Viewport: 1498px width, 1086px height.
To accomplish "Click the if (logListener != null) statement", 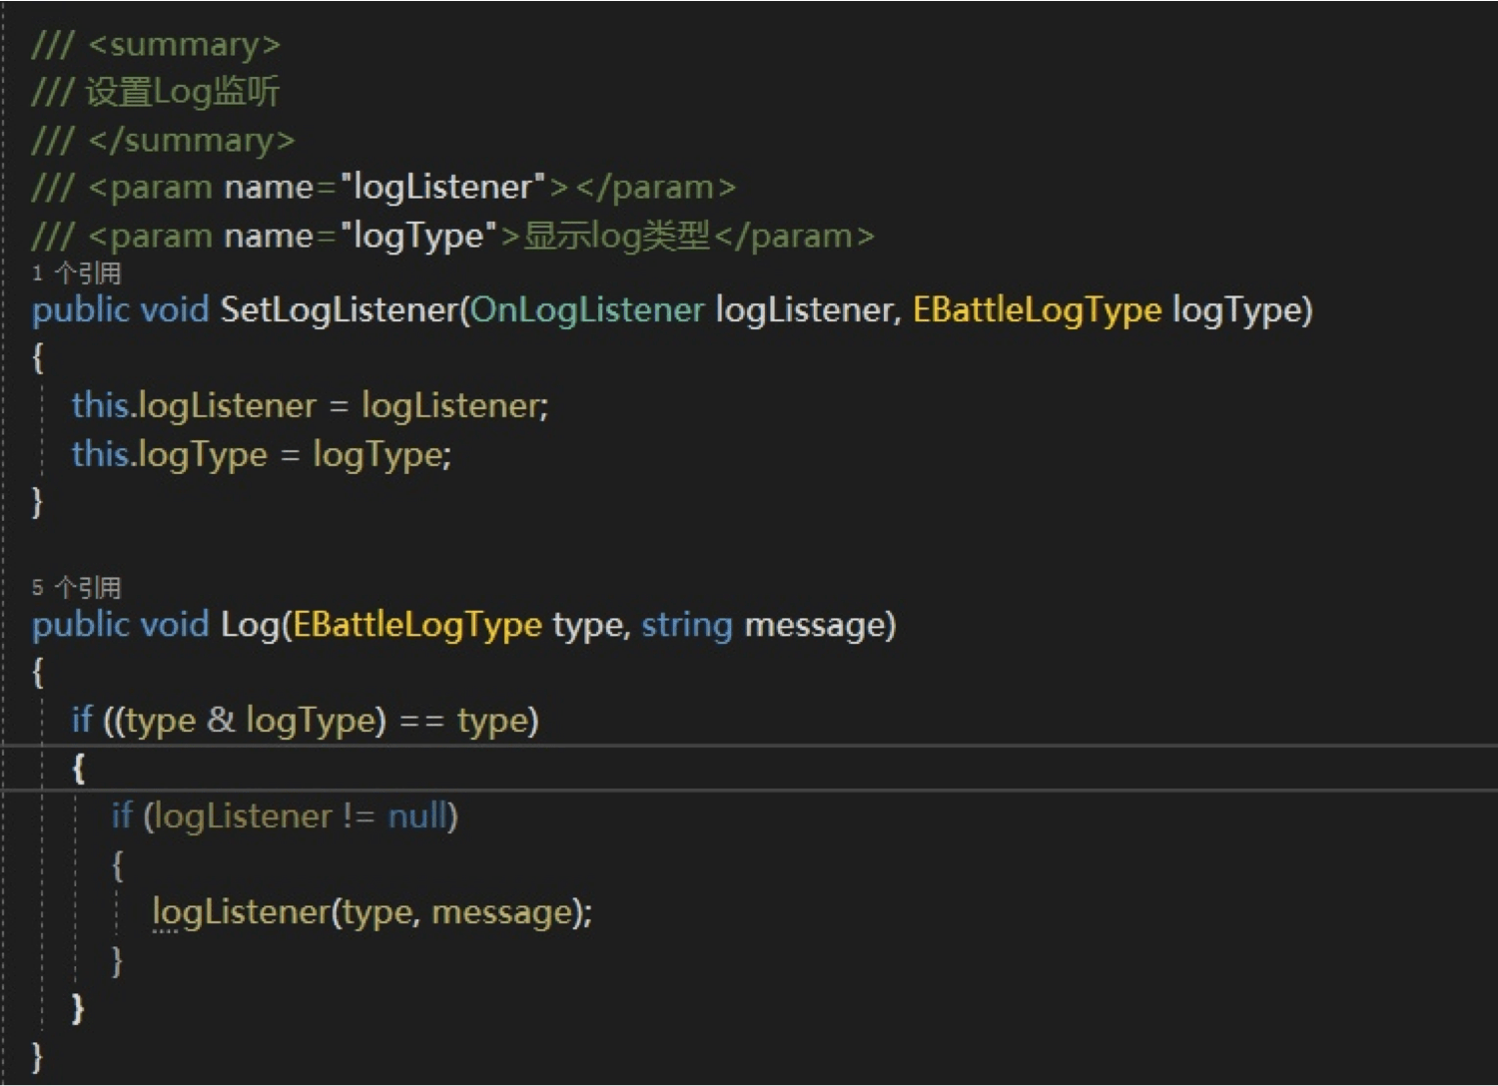I will point(285,816).
